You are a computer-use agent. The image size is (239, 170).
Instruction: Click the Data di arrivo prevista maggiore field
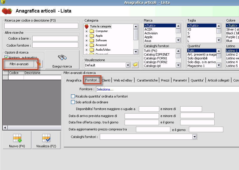pos(142,116)
